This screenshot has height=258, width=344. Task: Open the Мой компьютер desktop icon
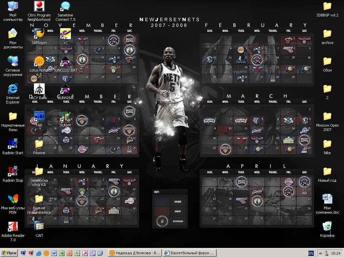point(13,11)
